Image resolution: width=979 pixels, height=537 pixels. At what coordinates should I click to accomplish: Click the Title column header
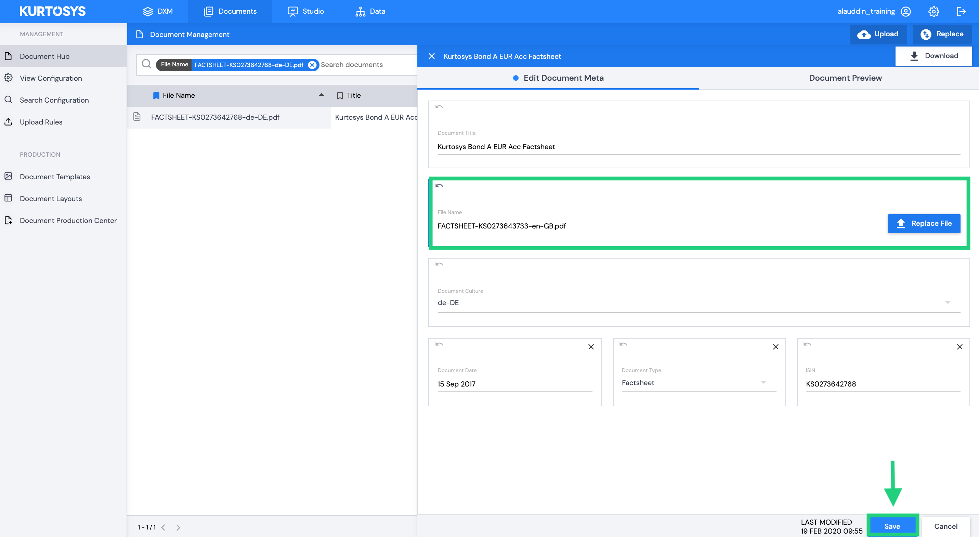(x=353, y=95)
